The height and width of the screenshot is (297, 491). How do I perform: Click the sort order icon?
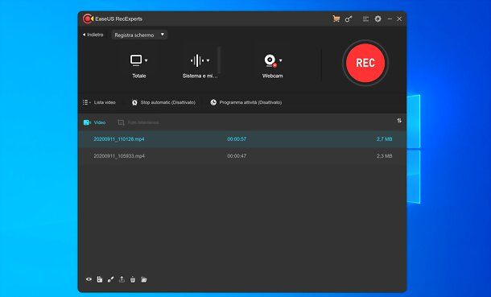[x=399, y=121]
